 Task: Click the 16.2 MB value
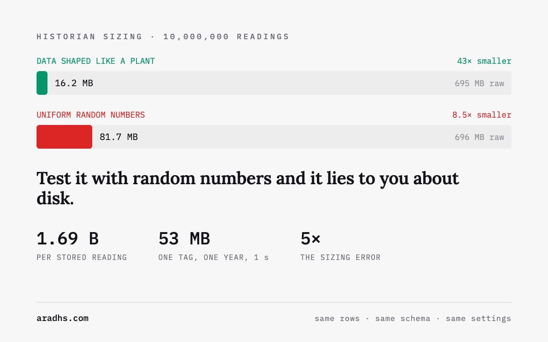pyautogui.click(x=74, y=83)
